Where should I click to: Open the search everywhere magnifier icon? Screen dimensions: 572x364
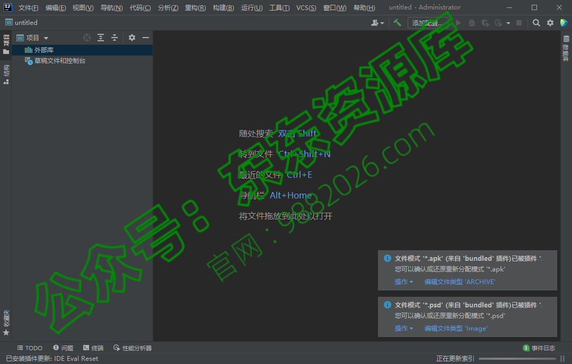(536, 23)
